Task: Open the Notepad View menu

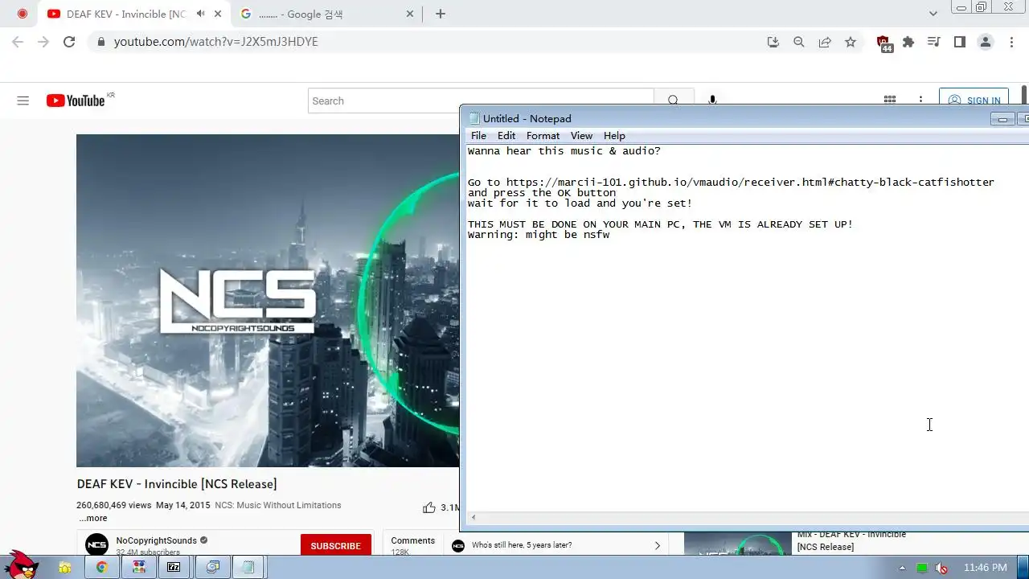Action: (581, 135)
